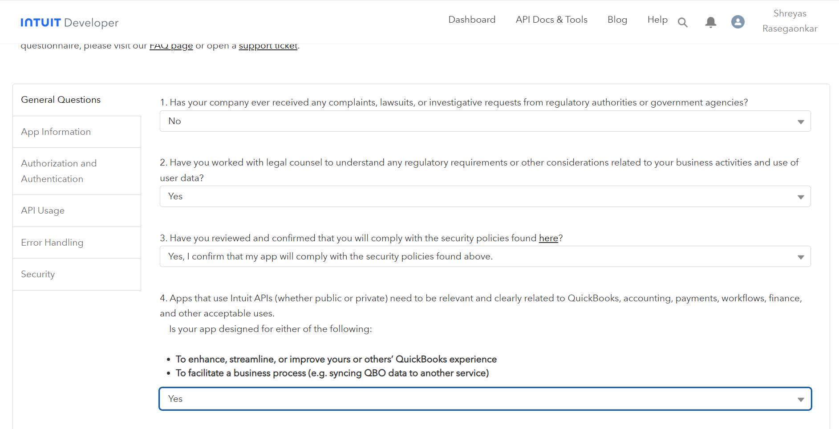Expand the question 4 app design dropdown
Viewport: 839px width, 429px height.
pos(485,399)
